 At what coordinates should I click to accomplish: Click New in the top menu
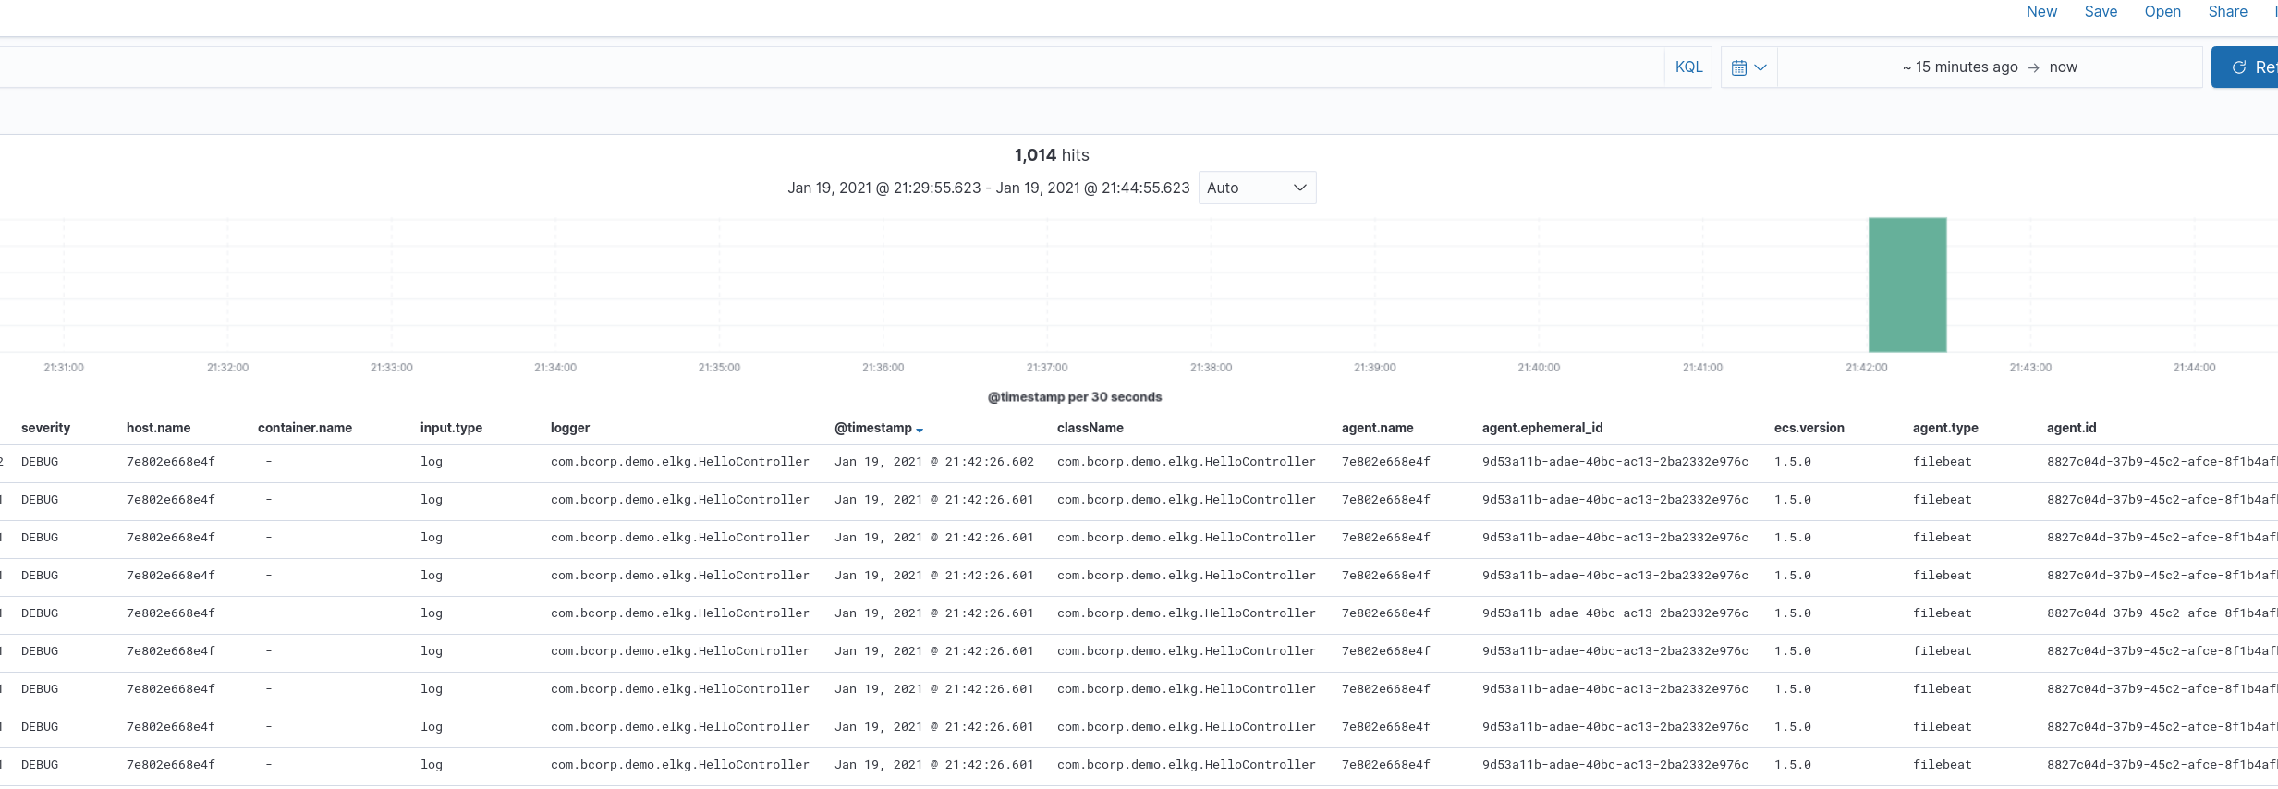click(2041, 12)
